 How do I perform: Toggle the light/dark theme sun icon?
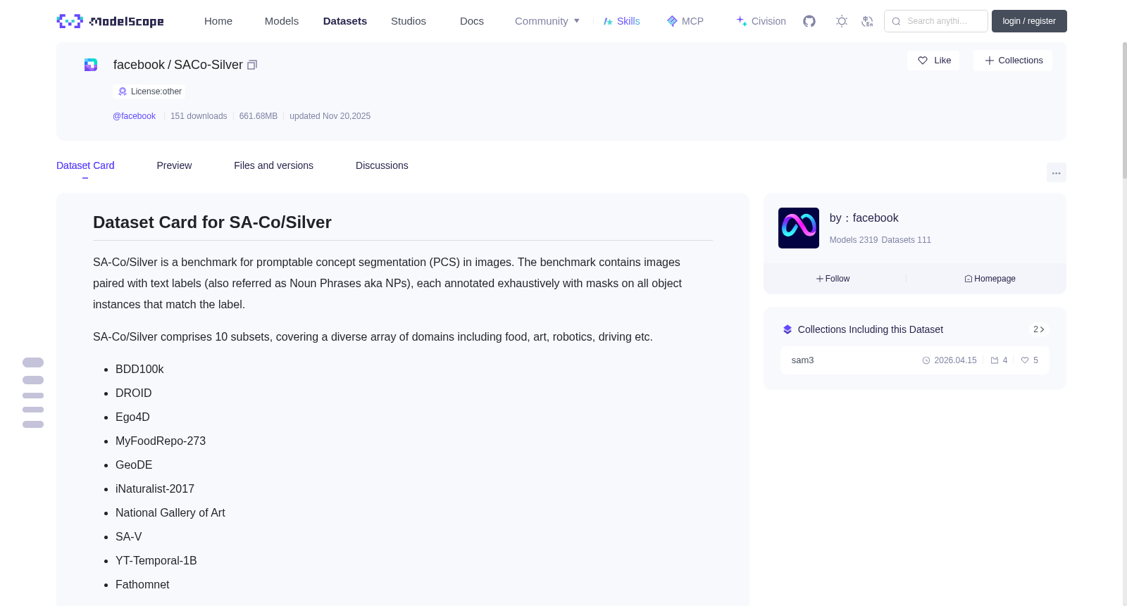point(842,21)
